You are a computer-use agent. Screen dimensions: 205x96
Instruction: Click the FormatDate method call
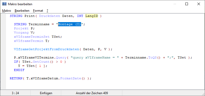(71, 78)
